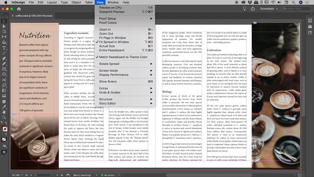Select the Ellipse shape tool
The width and height of the screenshot is (314, 177).
click(4, 74)
